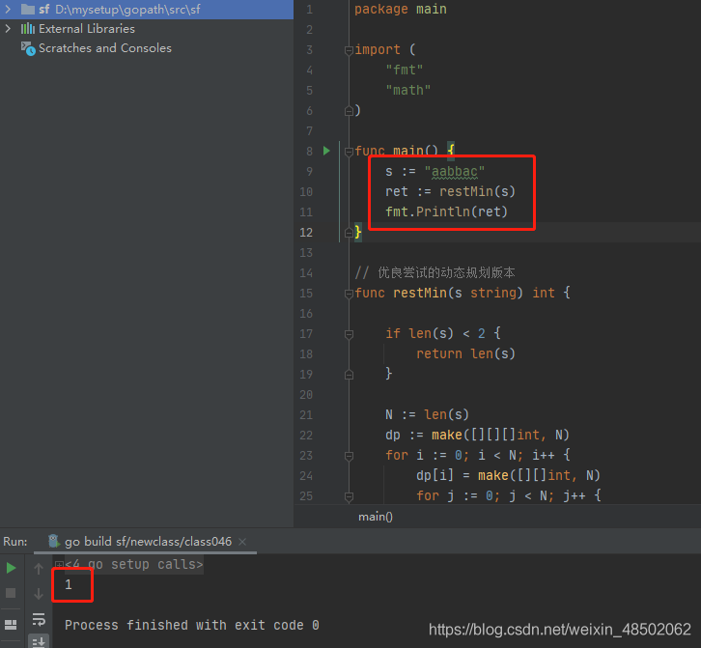701x648 pixels.
Task: Click the line 12 closing brace in the editor
Action: pos(358,232)
